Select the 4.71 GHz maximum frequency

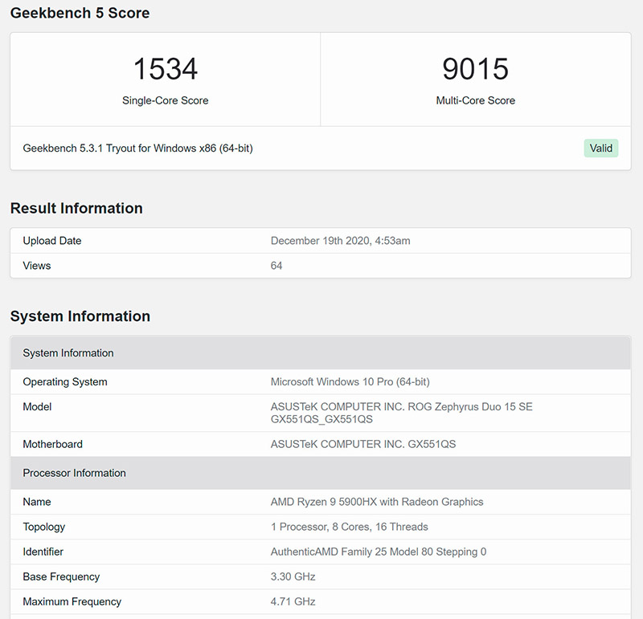coord(293,602)
